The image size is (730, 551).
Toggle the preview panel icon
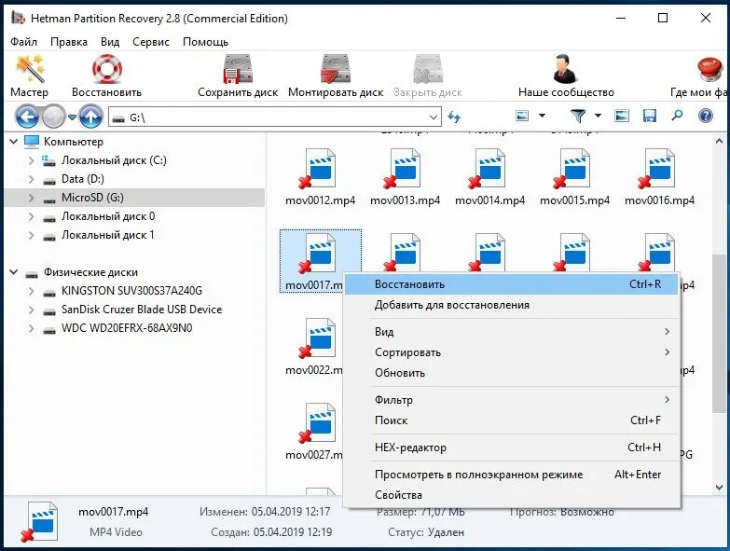coord(622,116)
